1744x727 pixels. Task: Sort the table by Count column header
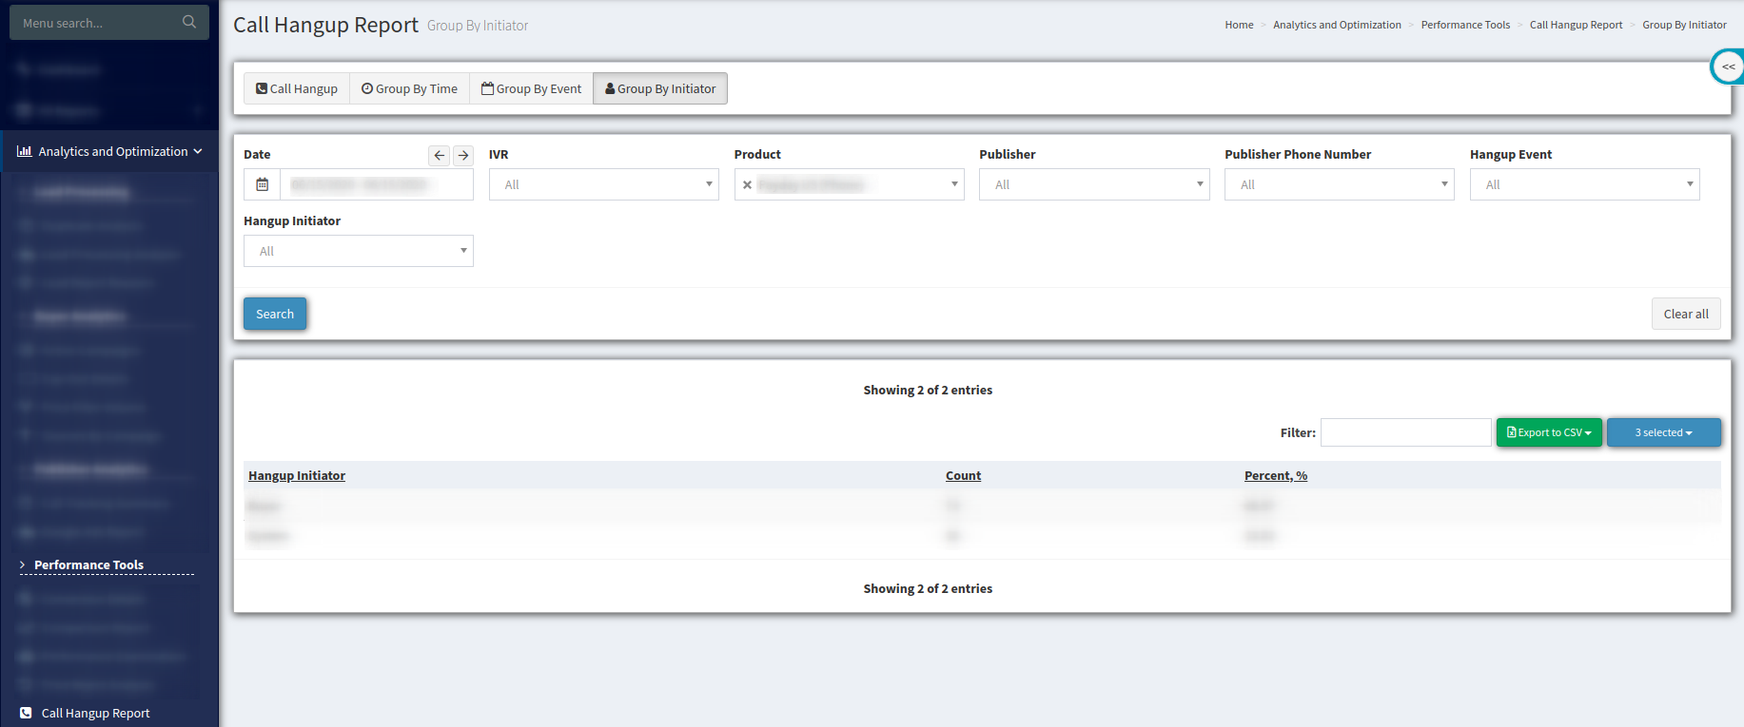pos(963,475)
